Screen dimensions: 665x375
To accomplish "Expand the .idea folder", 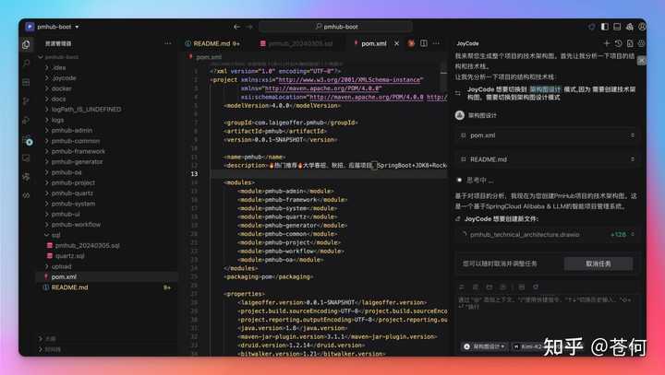I will [47, 67].
